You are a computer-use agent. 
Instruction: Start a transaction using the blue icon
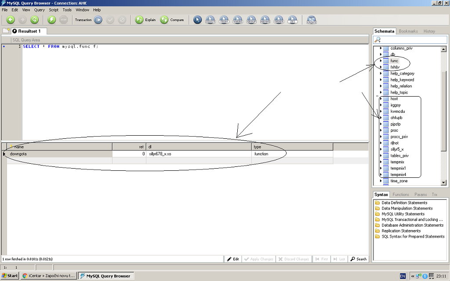[98, 20]
